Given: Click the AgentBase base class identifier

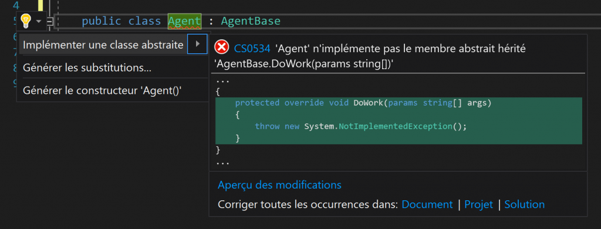Looking at the screenshot, I should coord(251,21).
